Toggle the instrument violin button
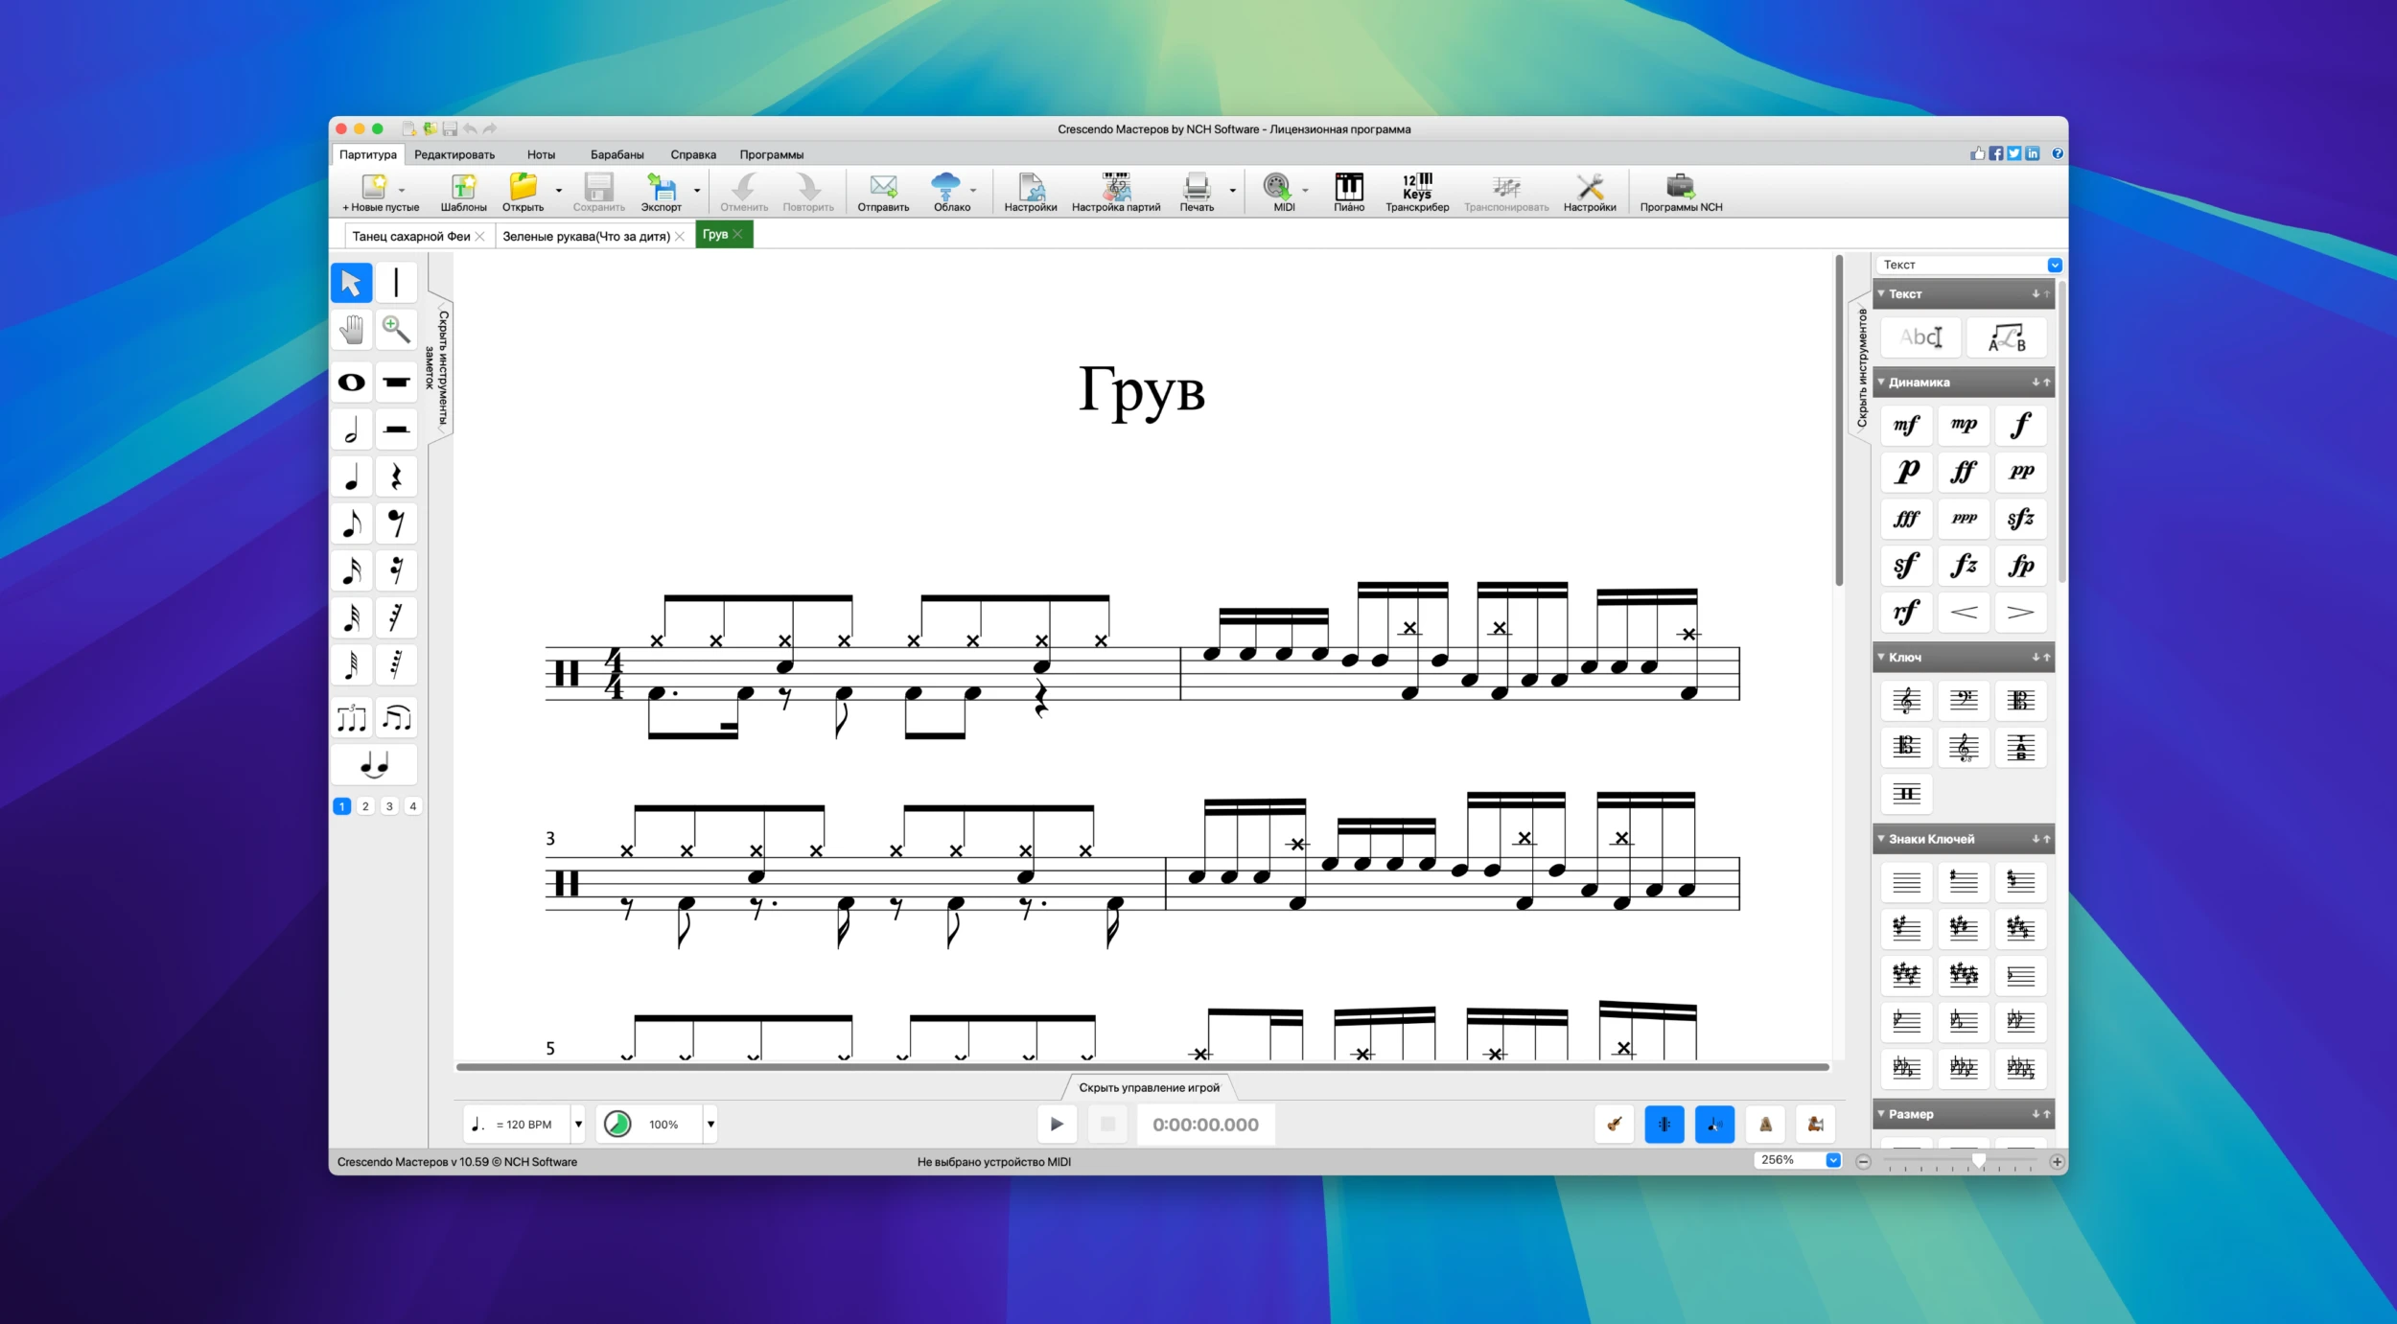 pyautogui.click(x=1615, y=1124)
